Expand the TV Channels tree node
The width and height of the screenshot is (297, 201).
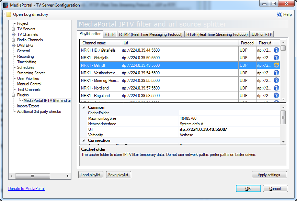(x=13, y=34)
